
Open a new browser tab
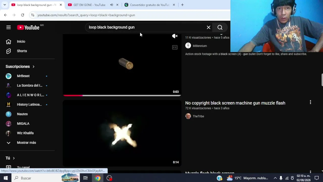click(x=182, y=5)
